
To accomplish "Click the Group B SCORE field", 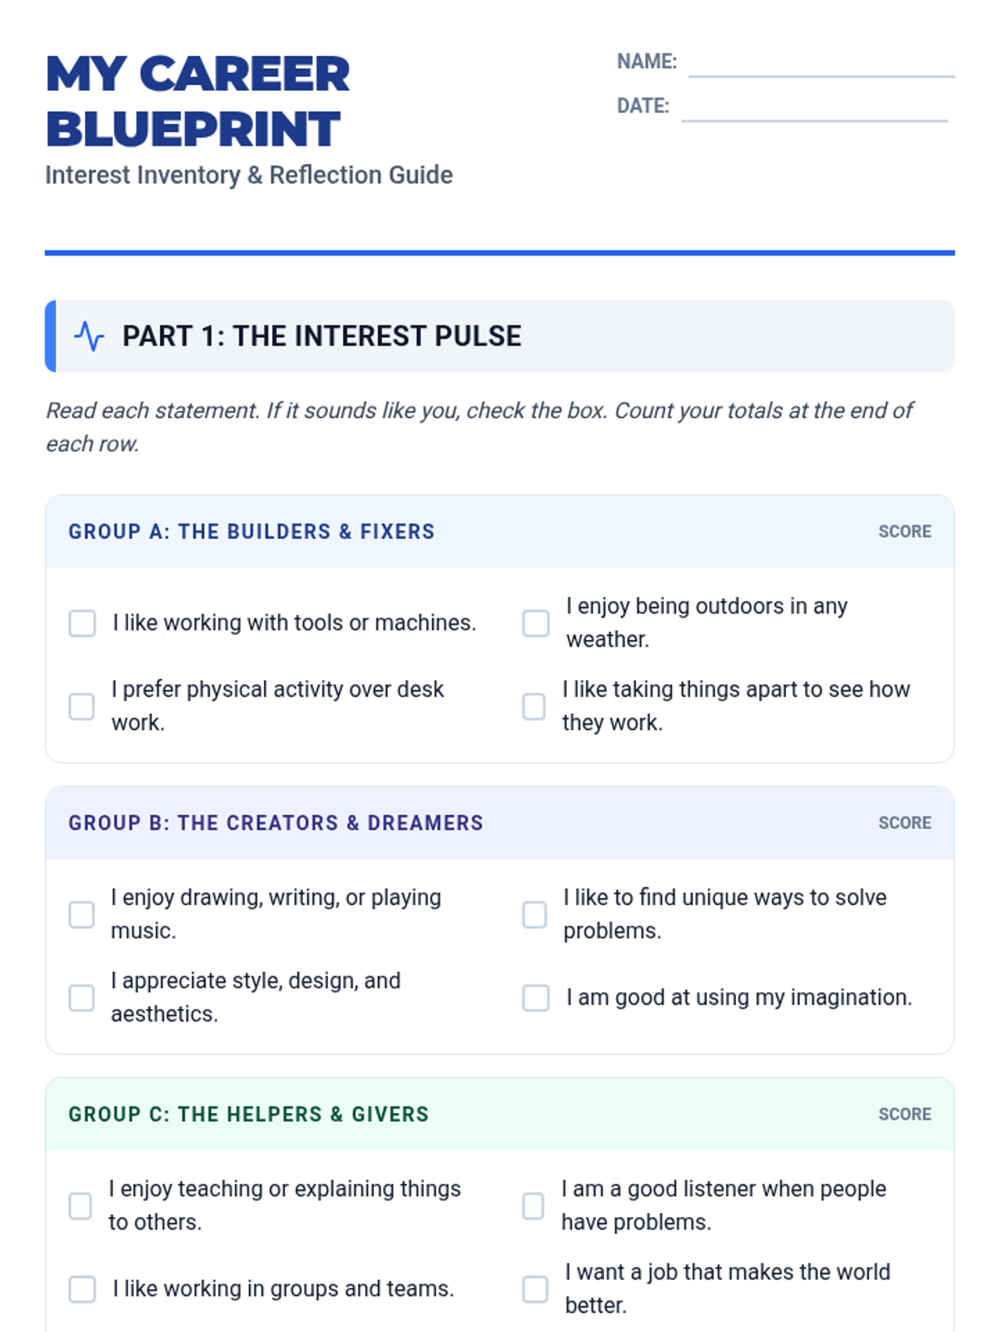I will (x=905, y=823).
